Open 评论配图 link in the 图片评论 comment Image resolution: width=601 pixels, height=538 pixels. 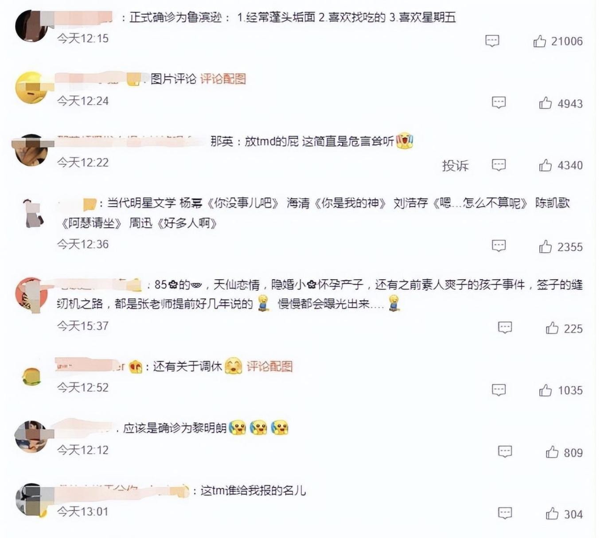pos(223,79)
